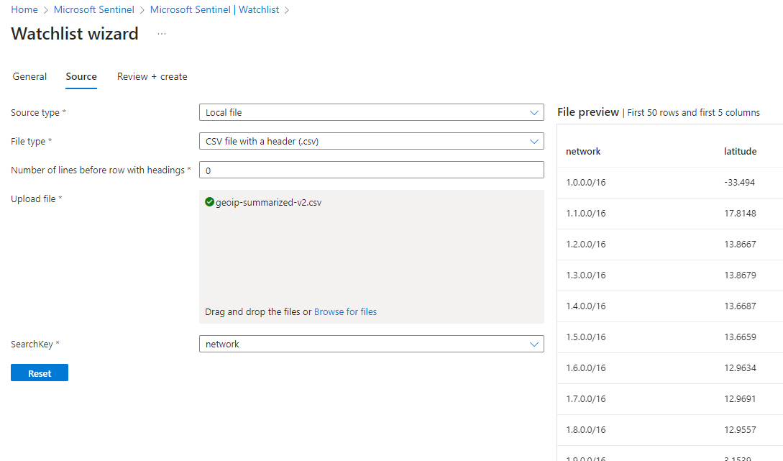Screen dimensions: 783x461
Task: Select the Source tab
Action: pyautogui.click(x=81, y=76)
